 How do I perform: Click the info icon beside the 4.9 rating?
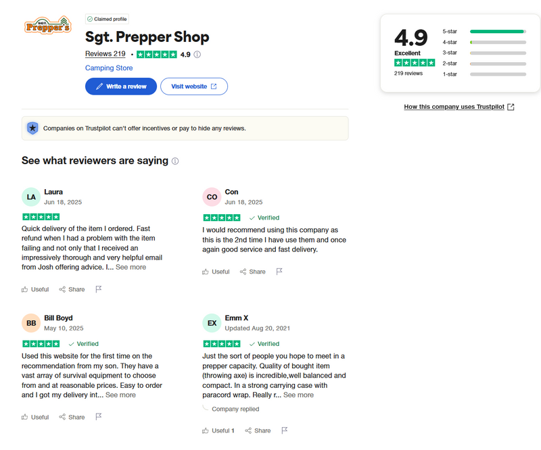197,54
